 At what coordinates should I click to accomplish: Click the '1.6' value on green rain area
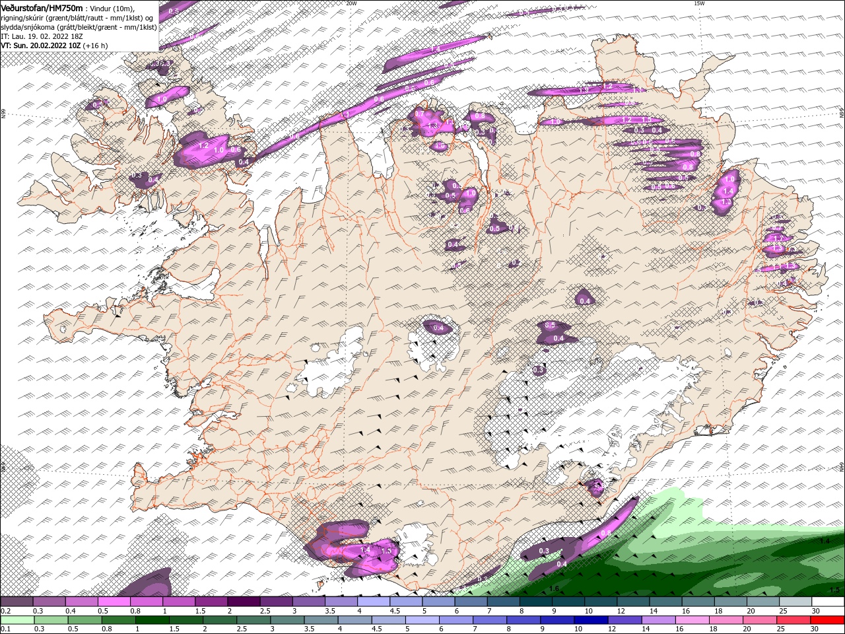point(555,588)
